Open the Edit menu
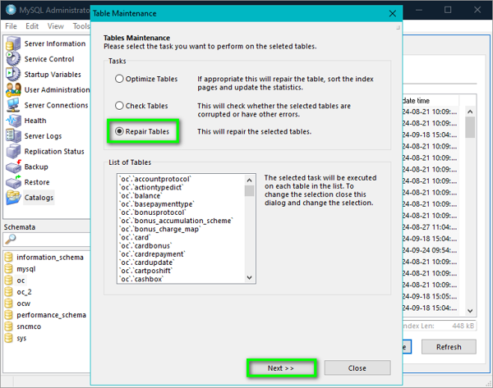The image size is (493, 388). (x=33, y=26)
